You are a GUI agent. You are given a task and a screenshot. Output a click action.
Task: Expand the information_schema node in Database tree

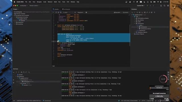click(x=135, y=18)
